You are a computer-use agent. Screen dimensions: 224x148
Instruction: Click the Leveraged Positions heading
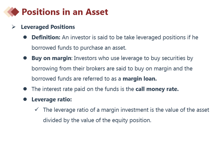tap(48, 27)
